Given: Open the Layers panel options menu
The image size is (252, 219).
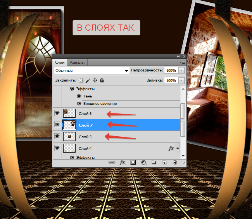Looking at the screenshot, I should point(182,62).
